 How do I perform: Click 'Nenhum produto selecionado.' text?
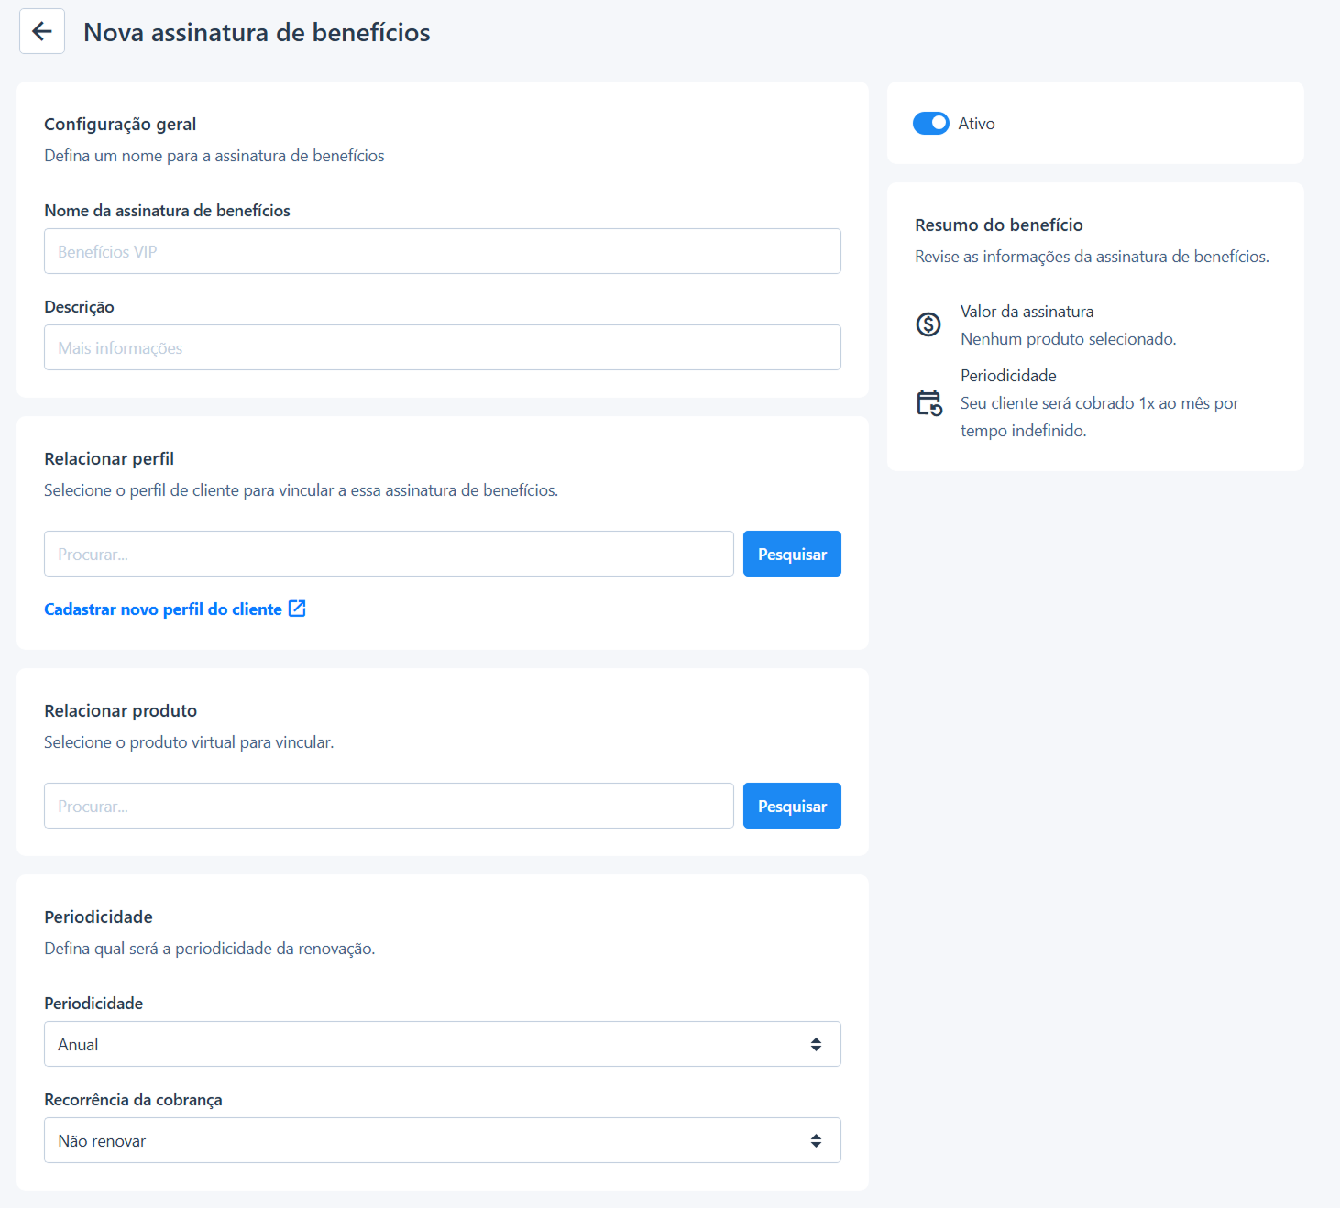pyautogui.click(x=1069, y=339)
